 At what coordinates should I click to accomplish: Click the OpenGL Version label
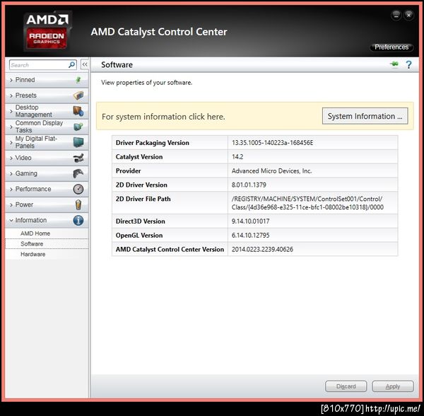point(139,235)
